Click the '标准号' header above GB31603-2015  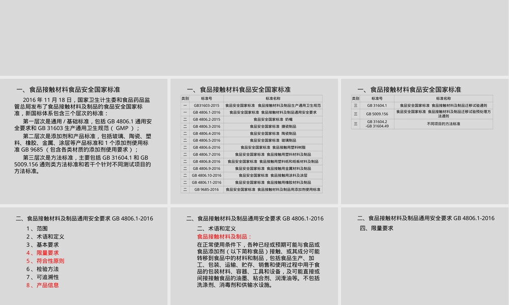pyautogui.click(x=207, y=99)
